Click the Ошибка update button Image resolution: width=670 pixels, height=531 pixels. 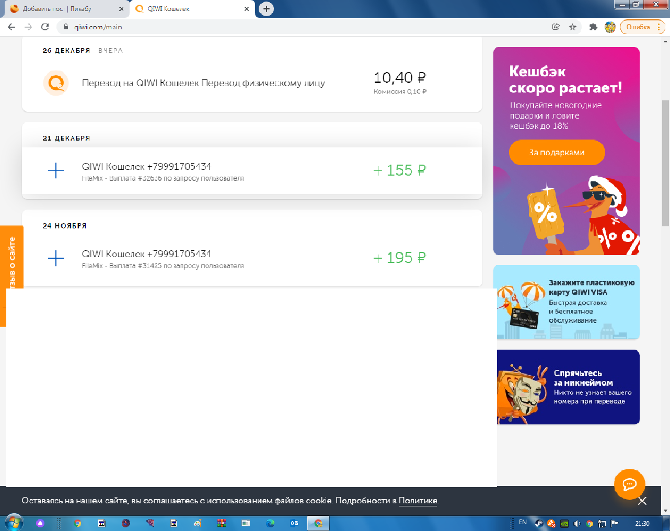coord(638,27)
